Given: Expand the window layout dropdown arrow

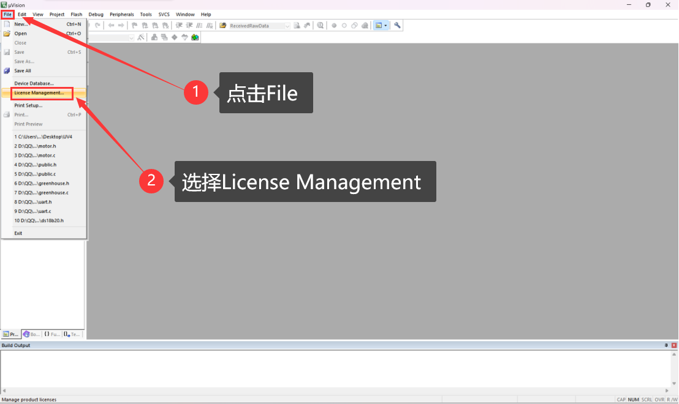Looking at the screenshot, I should (x=385, y=26).
